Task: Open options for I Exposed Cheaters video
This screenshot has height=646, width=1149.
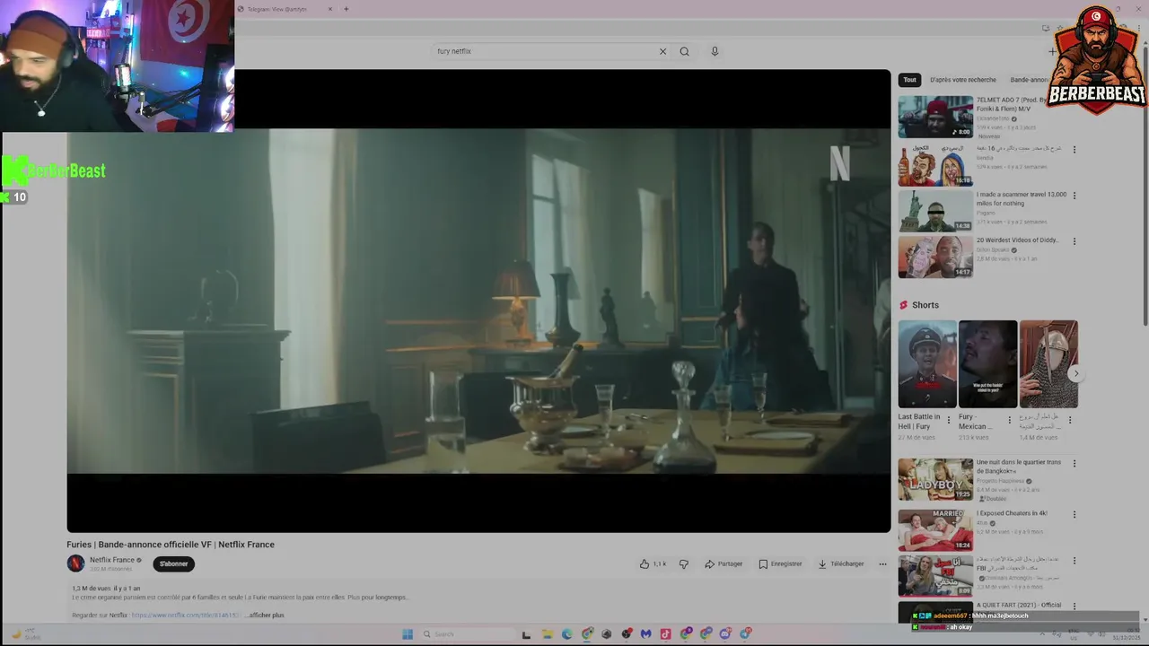Action: pyautogui.click(x=1074, y=514)
